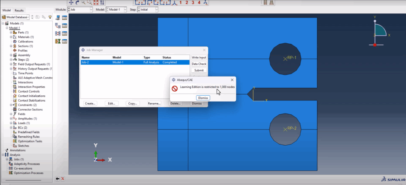Select the Pan View tool
The width and height of the screenshot is (406, 185).
point(71,3)
